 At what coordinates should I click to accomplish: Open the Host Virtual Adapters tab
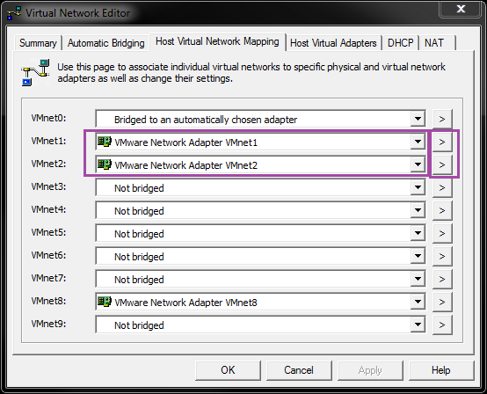333,43
